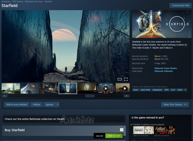
Task: Click the Starfield page title
Action: click(9, 5)
